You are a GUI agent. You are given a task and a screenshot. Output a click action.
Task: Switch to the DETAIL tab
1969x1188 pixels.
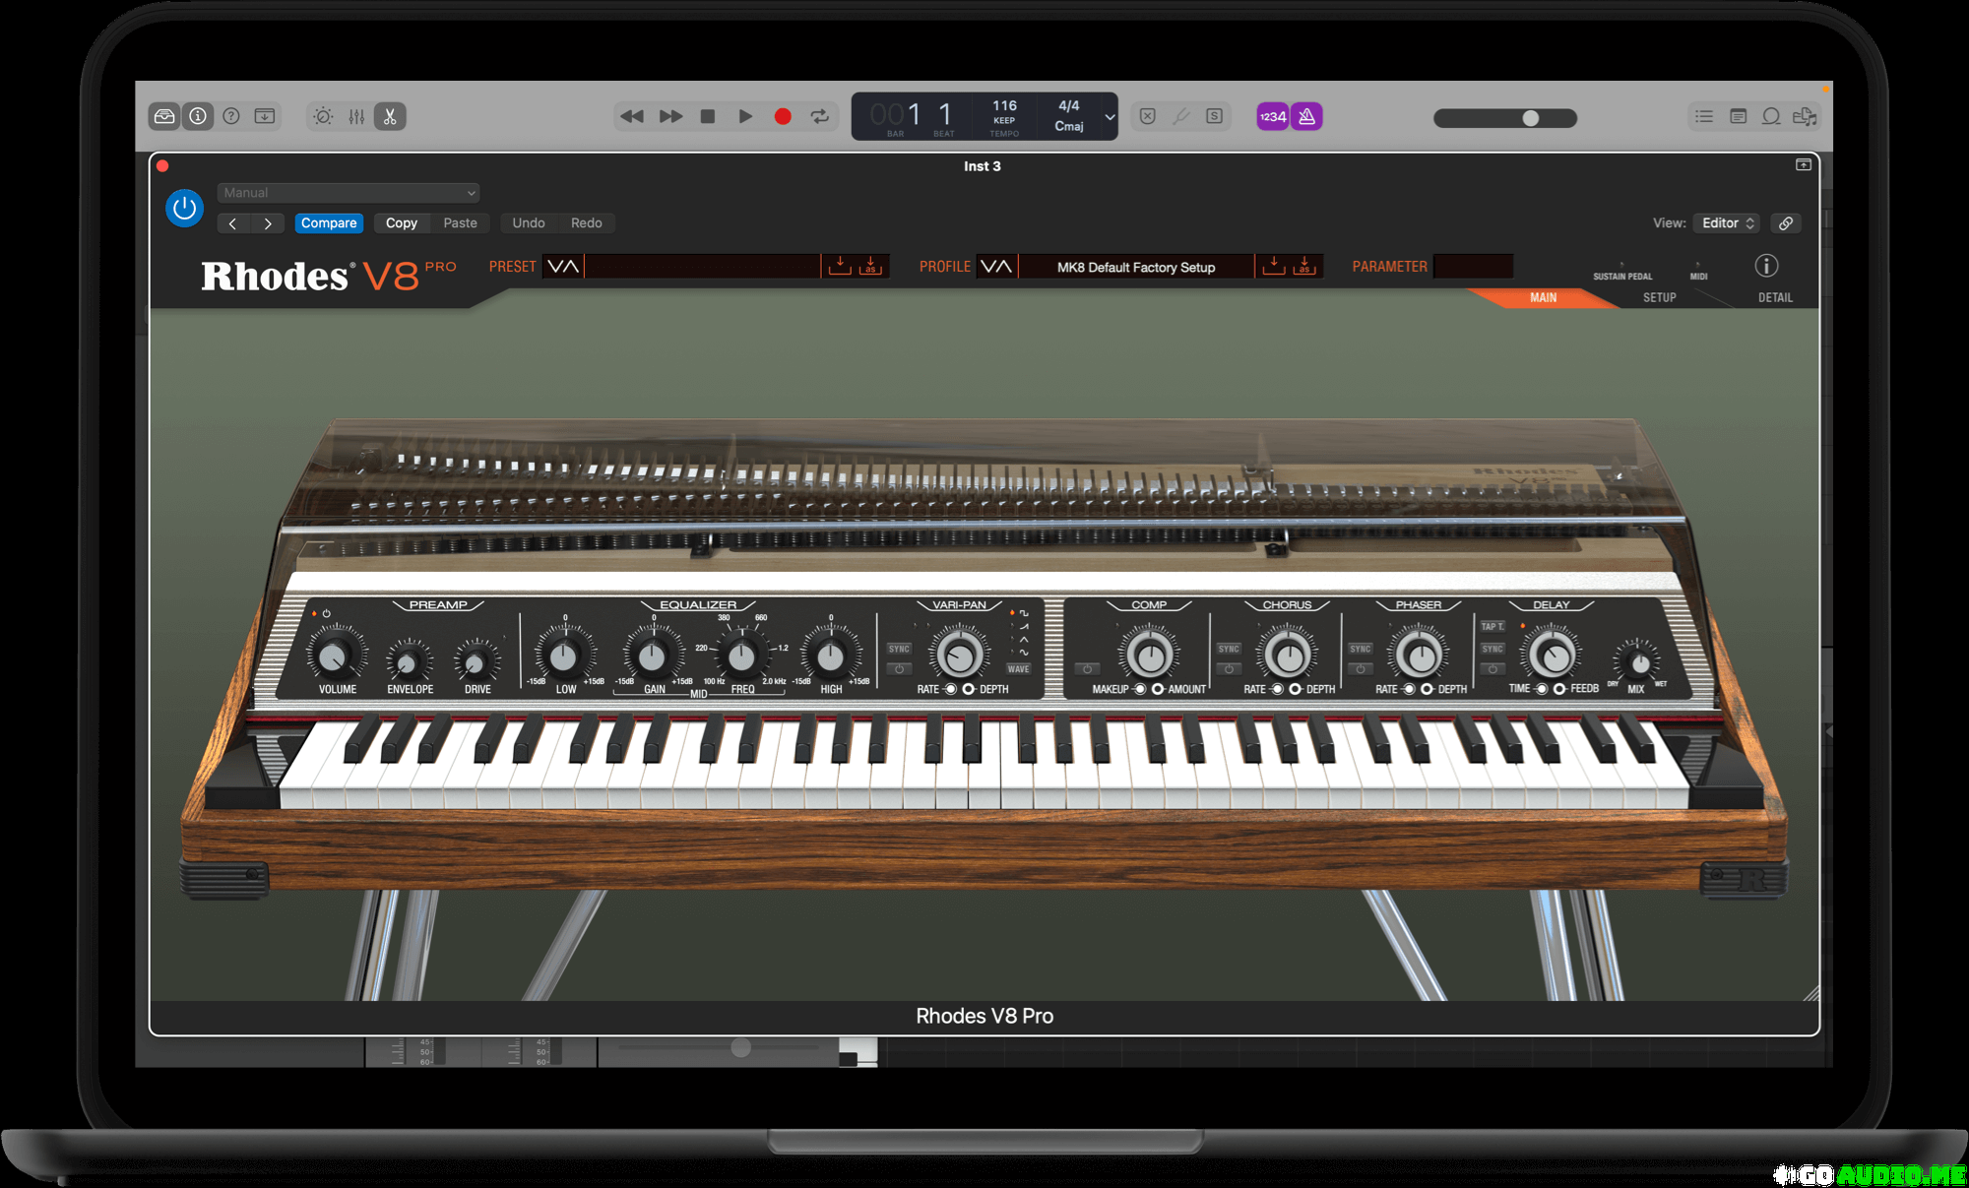click(x=1776, y=297)
